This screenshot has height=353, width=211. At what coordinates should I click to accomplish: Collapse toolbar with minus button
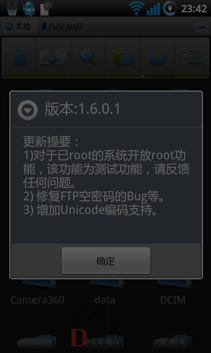[x=202, y=27]
